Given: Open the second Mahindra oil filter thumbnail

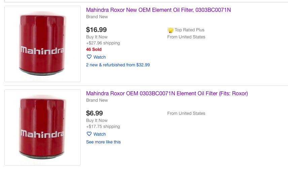Looking at the screenshot, I should click(x=42, y=127).
